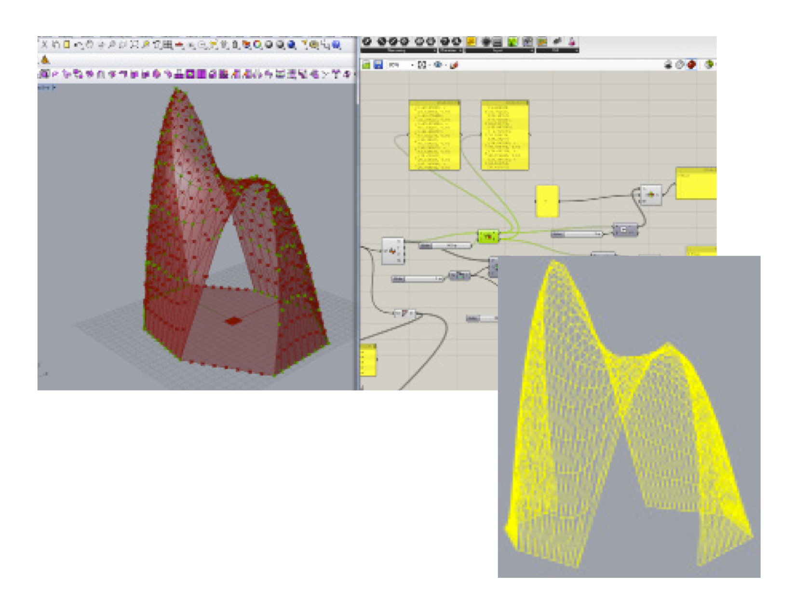Expand the first Grasshopper ribbon panel arrow
Image resolution: width=796 pixels, height=615 pixels.
[x=434, y=51]
